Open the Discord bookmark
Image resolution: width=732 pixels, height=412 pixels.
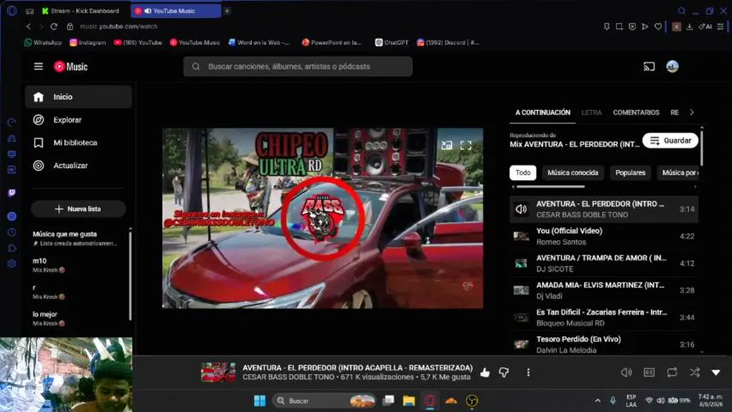(x=447, y=42)
